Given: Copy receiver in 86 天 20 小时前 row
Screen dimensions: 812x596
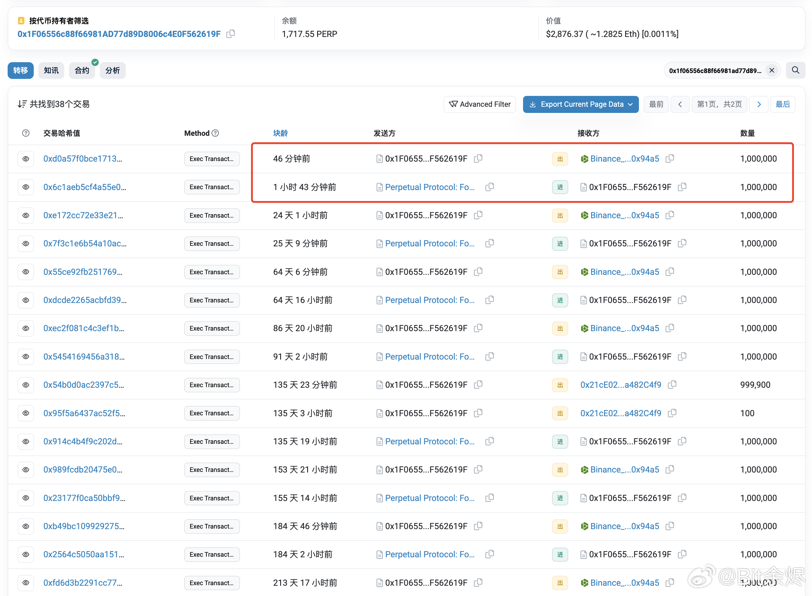Looking at the screenshot, I should [669, 328].
